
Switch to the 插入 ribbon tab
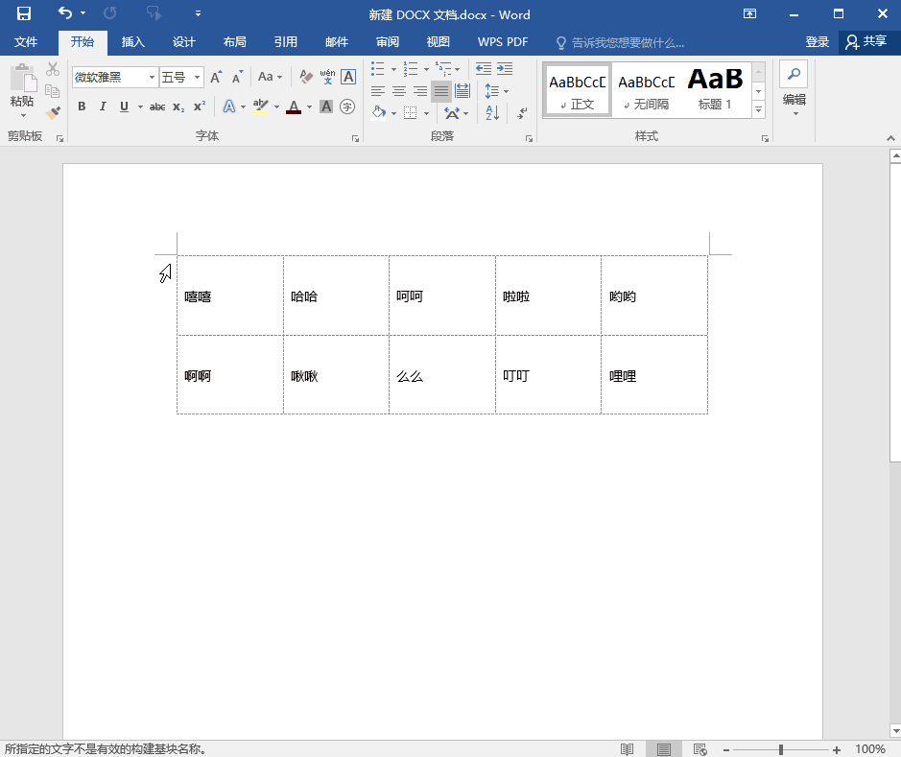pos(132,42)
